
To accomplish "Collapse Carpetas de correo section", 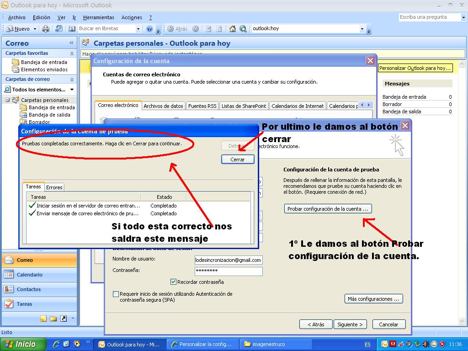I will pyautogui.click(x=72, y=80).
